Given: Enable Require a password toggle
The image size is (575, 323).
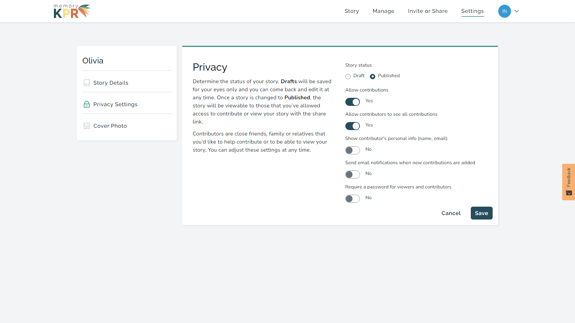Looking at the screenshot, I should [352, 199].
